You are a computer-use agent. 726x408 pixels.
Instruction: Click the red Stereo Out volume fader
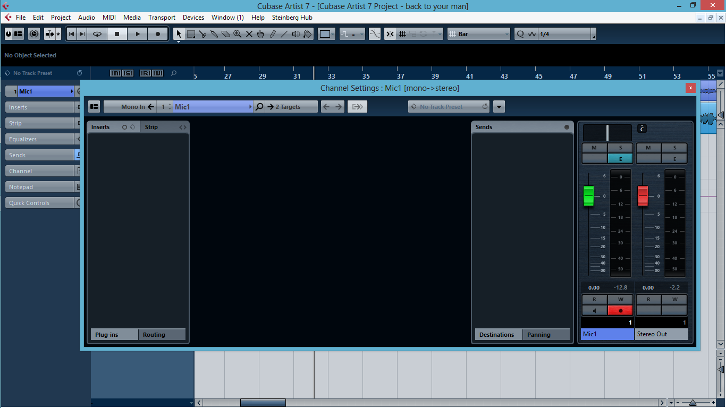click(x=643, y=196)
